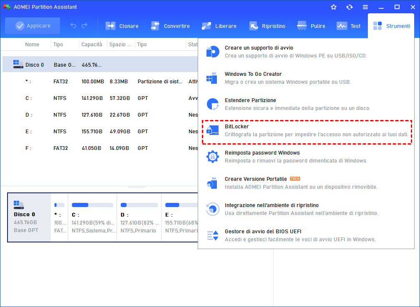This screenshot has height=307, width=420.
Task: Sort by the Capacità column header
Action: tap(92, 45)
